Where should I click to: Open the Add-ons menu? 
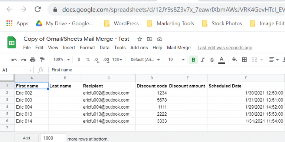(139, 48)
